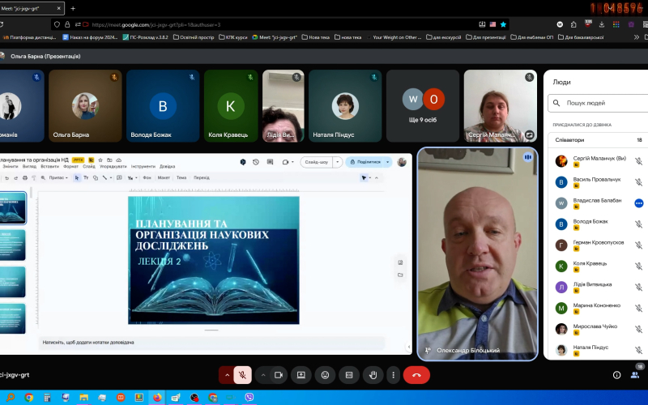The image size is (648, 405).
Task: Open the Формат menu in Slides
Action: pyautogui.click(x=70, y=166)
